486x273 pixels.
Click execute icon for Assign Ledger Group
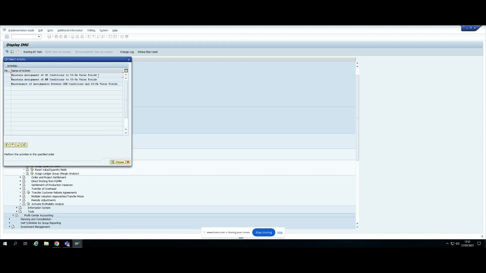[32, 174]
